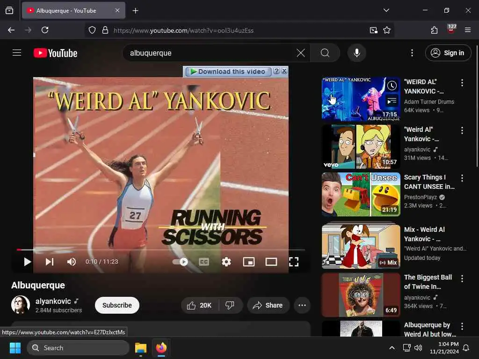479x359 pixels.
Task: Click the Sign in button
Action: pos(448,53)
